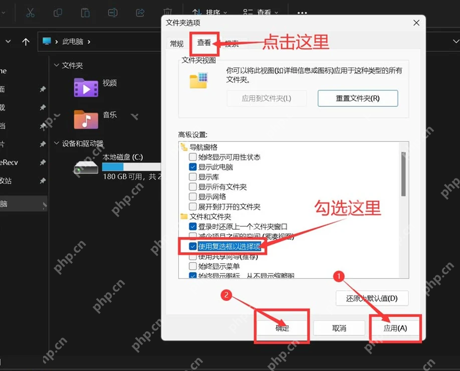Click advanced settings list scrollbar thumb

click(x=404, y=174)
